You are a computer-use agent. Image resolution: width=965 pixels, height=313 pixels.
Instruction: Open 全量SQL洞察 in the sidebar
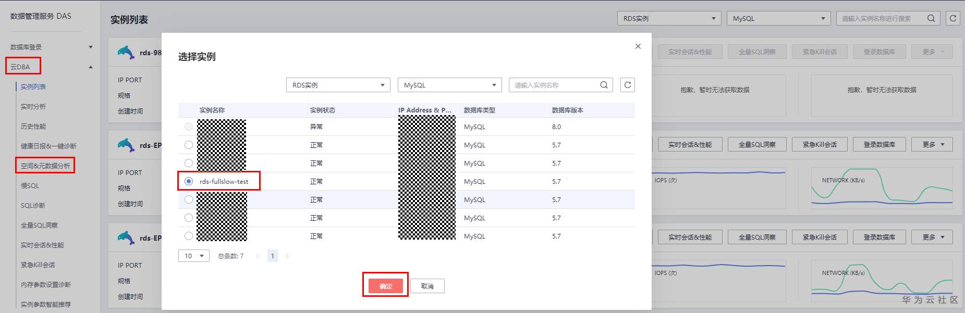point(39,225)
